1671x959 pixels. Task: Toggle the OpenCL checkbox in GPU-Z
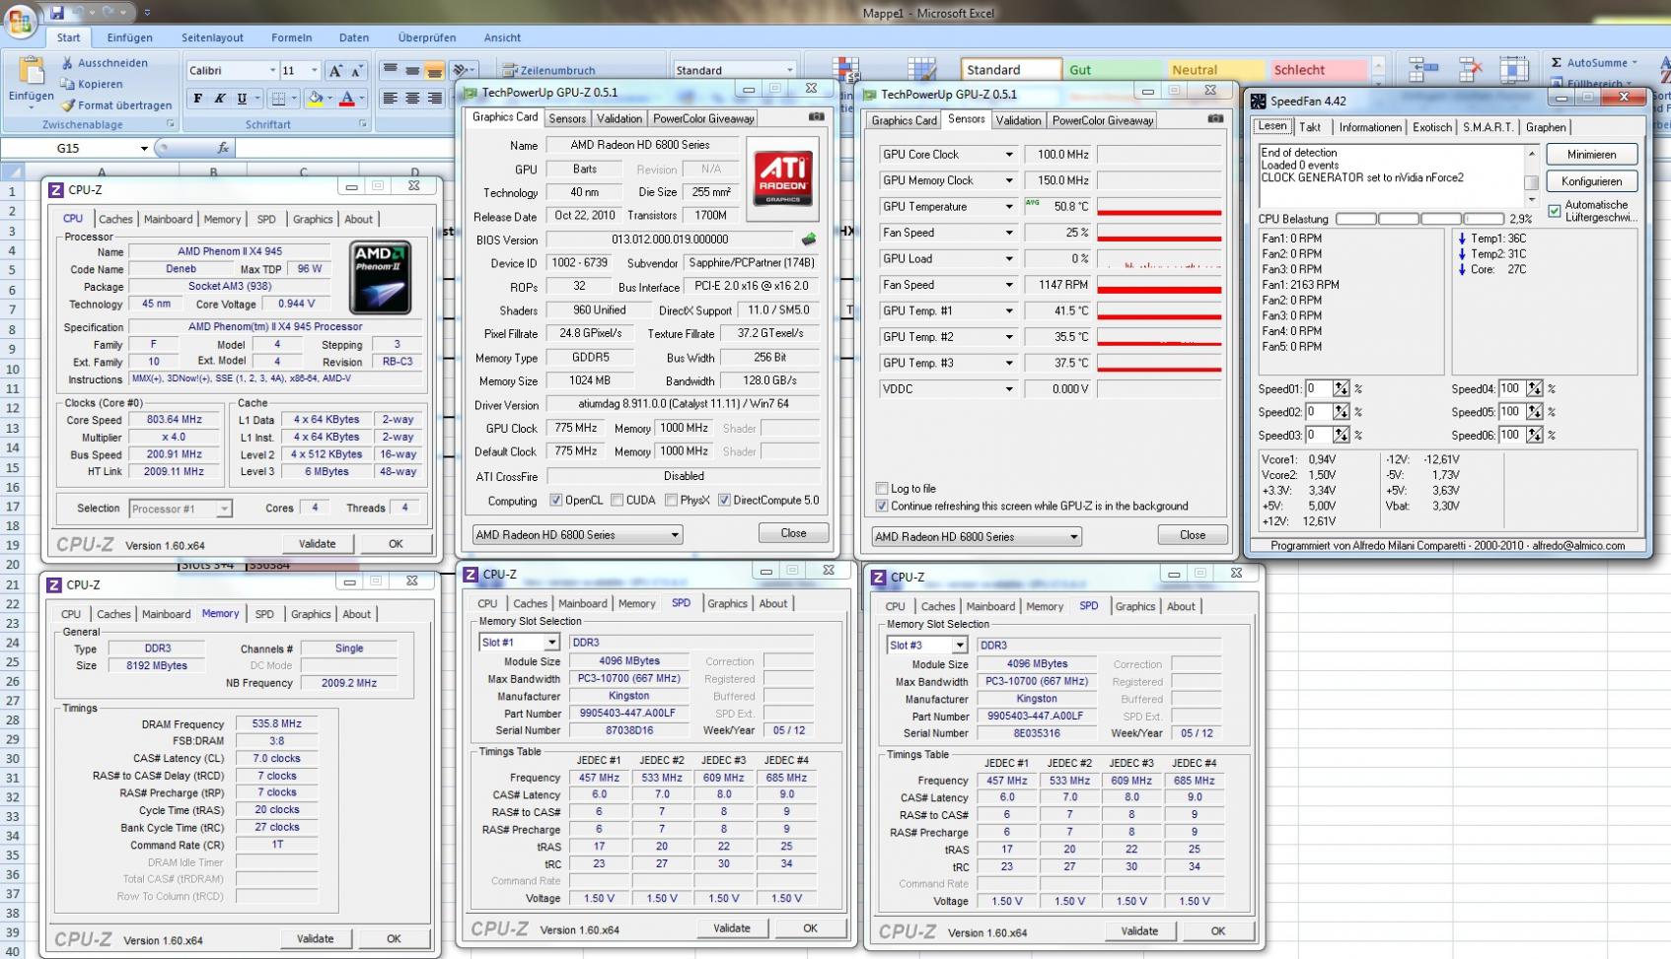point(556,501)
